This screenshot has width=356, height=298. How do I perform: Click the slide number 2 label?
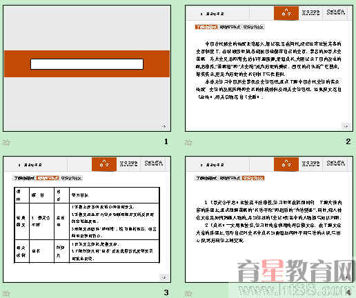tap(348, 141)
